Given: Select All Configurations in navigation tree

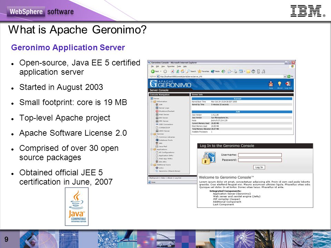Looking at the screenshot, I should [x=165, y=152].
